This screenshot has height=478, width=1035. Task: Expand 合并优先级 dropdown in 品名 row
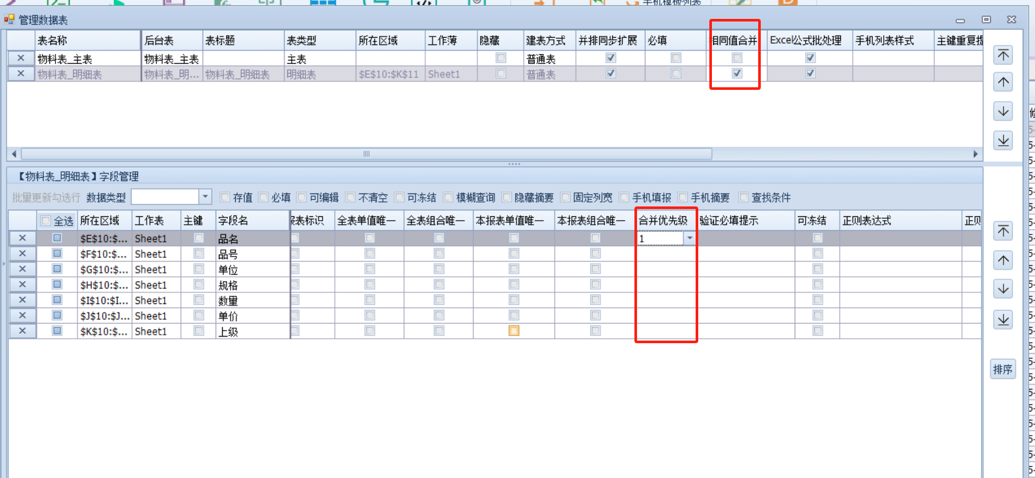pos(689,238)
